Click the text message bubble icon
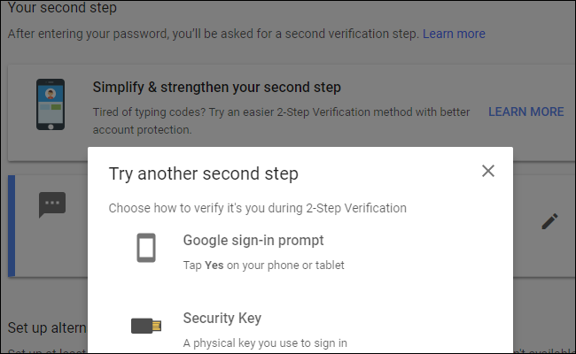 click(x=52, y=204)
